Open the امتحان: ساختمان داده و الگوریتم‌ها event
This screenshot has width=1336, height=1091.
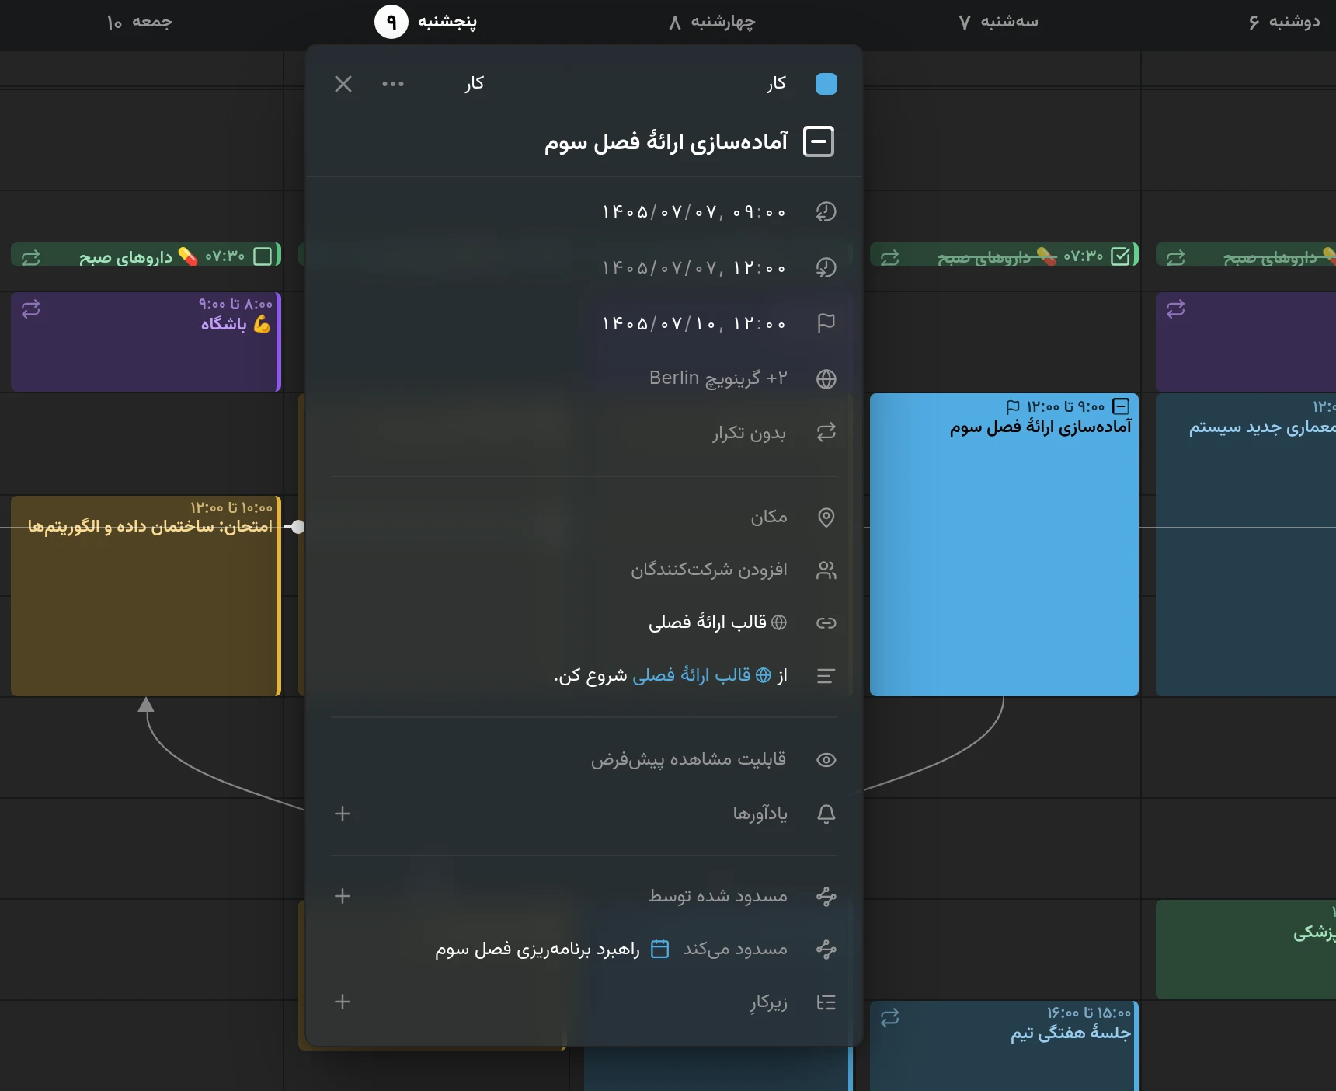[x=146, y=595]
